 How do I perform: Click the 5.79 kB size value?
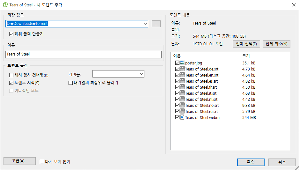pyautogui.click(x=249, y=112)
